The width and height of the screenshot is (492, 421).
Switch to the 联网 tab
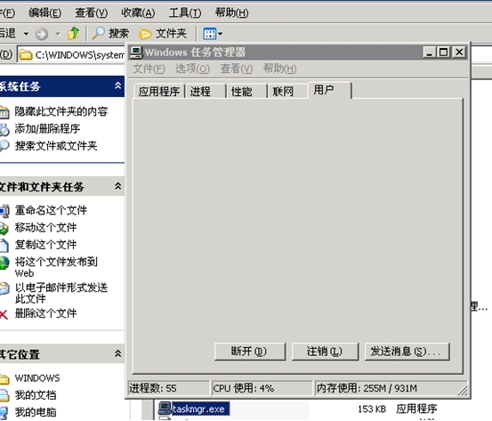287,92
